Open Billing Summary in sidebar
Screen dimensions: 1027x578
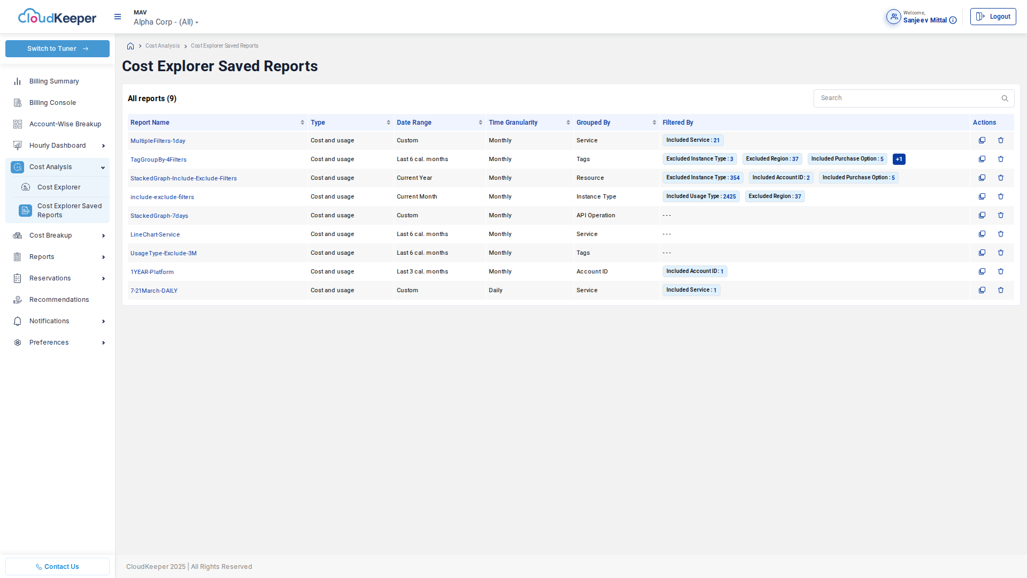pyautogui.click(x=54, y=81)
